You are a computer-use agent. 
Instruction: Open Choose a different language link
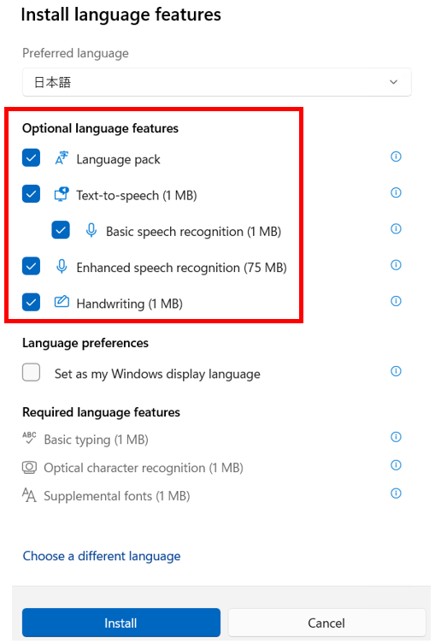coord(102,556)
